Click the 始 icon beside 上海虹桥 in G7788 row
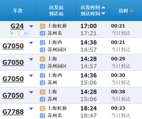The height and width of the screenshot is (119, 142). coord(43,108)
